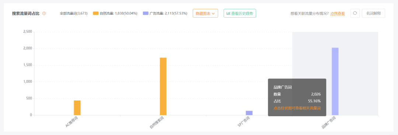Click the help question-mark icon beside 搜索流量词占比
This screenshot has height=135, width=398.
44,13
